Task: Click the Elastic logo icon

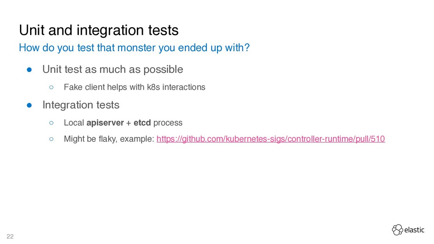Action: [x=398, y=230]
